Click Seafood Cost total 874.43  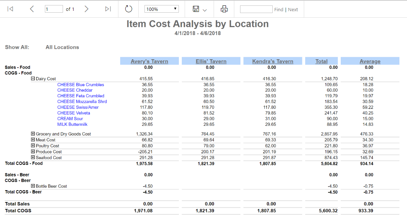click(331, 158)
